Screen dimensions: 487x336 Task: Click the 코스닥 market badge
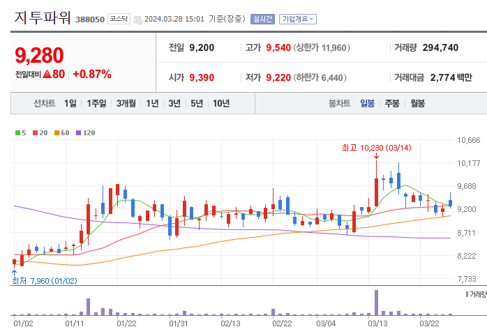click(x=119, y=19)
